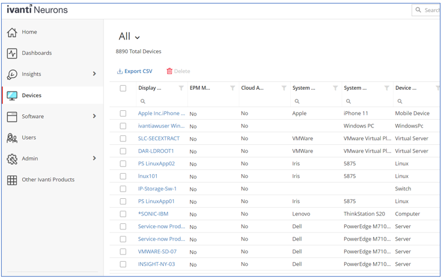This screenshot has height=279, width=441.
Task: Expand the Admin submenu chevron
Action: pyautogui.click(x=94, y=159)
